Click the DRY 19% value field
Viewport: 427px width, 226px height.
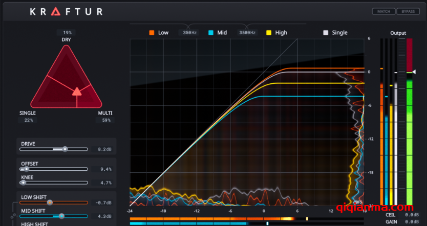click(66, 33)
